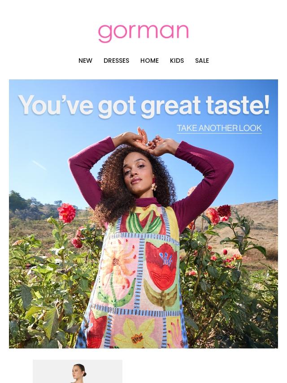Viewport: 287px width, 383px height.
Task: Open the NEW menu link
Action: pos(85,61)
